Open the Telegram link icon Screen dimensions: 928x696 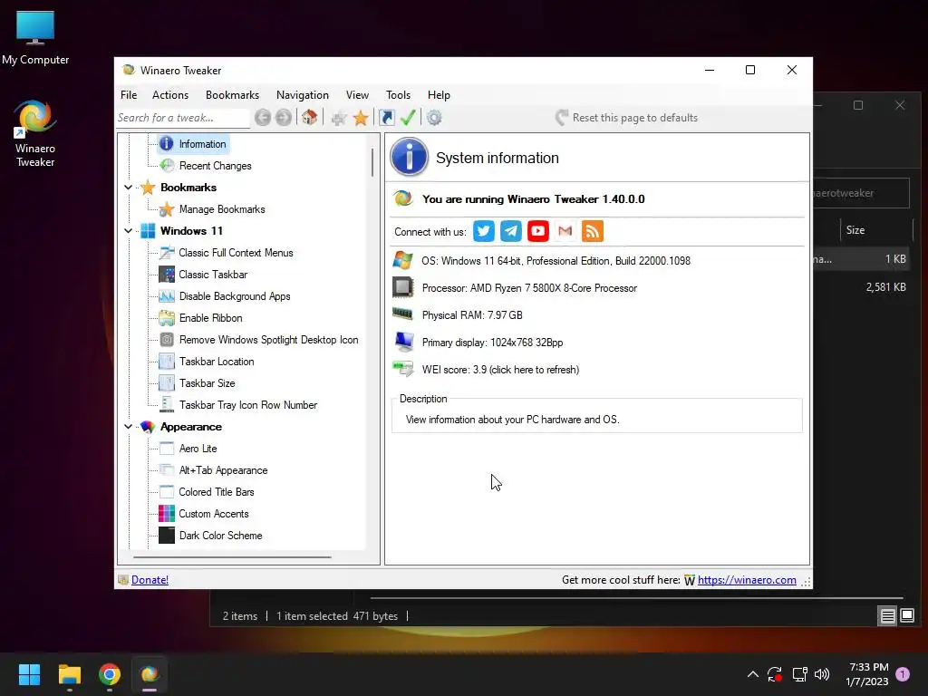[511, 231]
